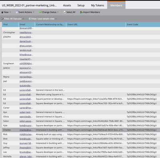
Task: Click the View columns icon
Action: point(30,19)
